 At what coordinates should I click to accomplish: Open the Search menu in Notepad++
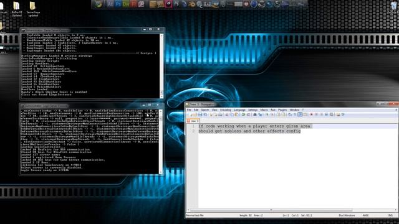tap(205, 110)
